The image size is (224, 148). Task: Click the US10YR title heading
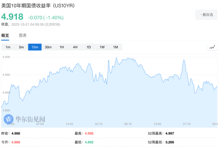[x=38, y=6]
